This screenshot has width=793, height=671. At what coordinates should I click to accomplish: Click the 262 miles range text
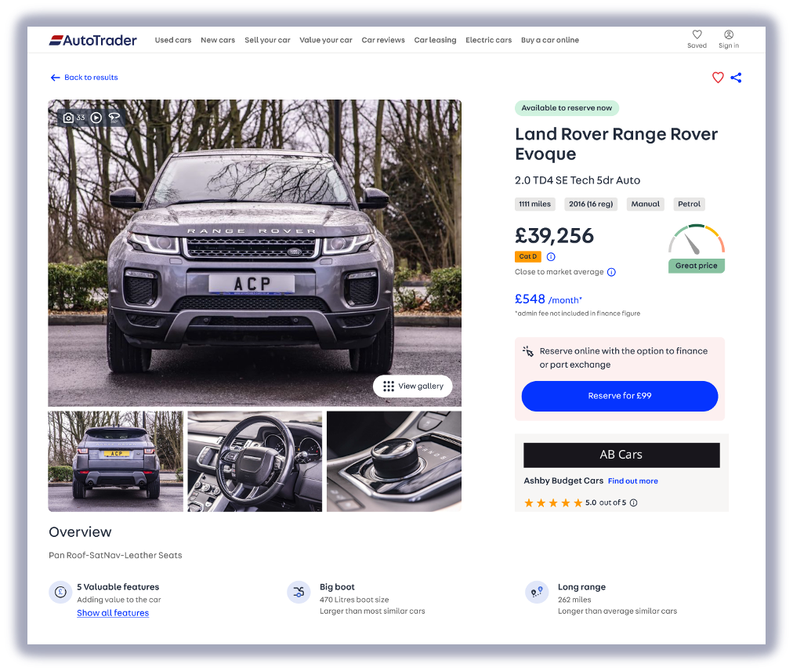[x=574, y=600]
